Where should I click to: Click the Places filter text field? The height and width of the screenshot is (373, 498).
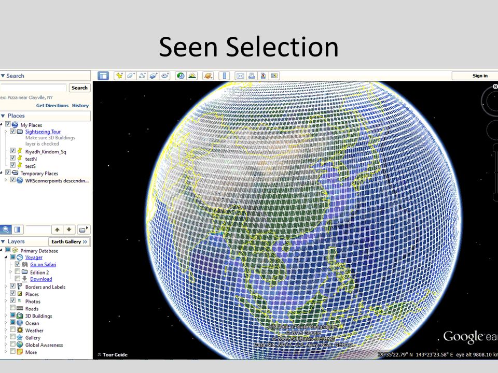(x=38, y=229)
